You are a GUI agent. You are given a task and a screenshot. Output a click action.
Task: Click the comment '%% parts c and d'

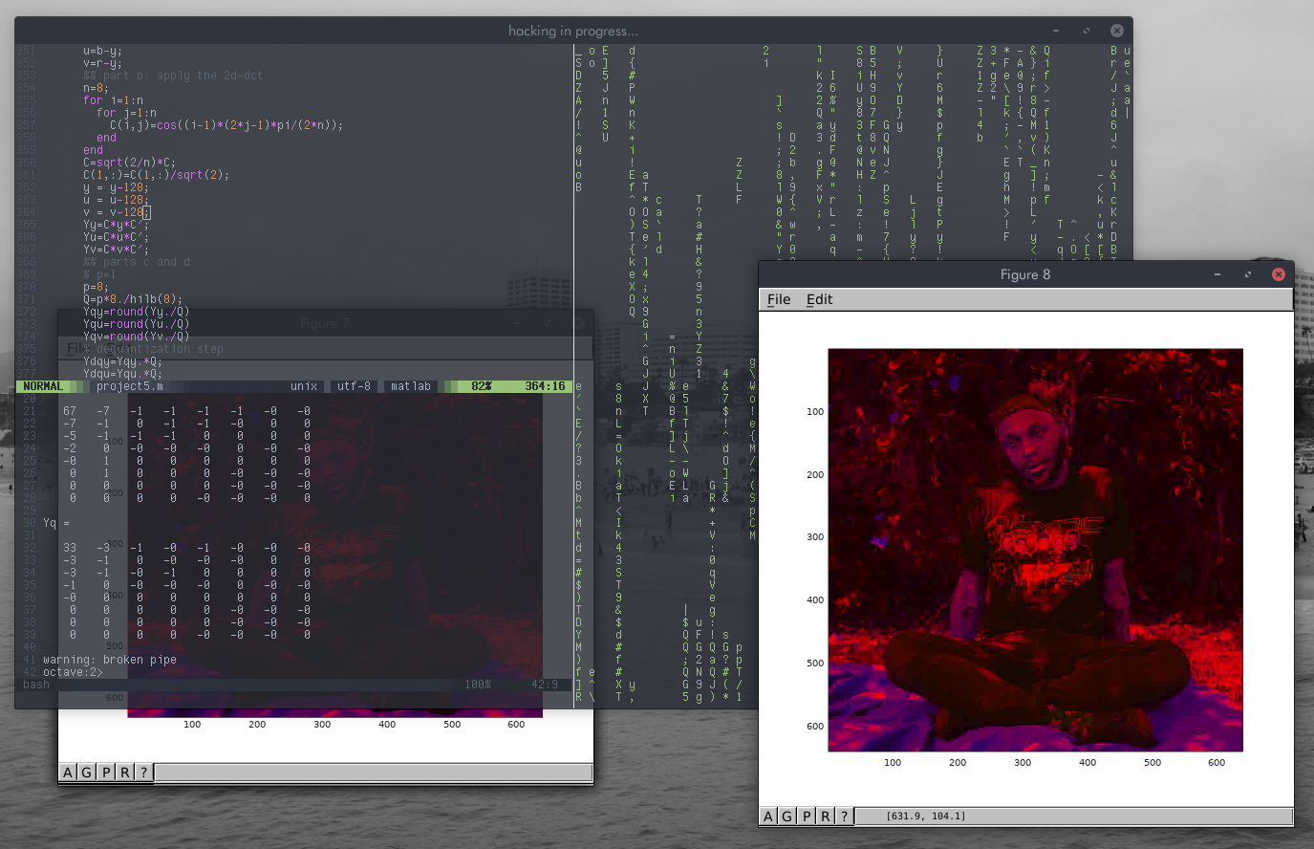[136, 262]
